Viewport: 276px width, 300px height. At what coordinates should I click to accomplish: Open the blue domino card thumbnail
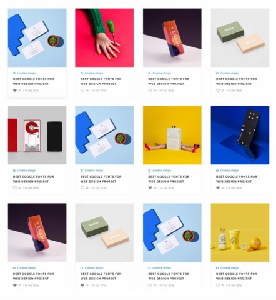pos(240,135)
